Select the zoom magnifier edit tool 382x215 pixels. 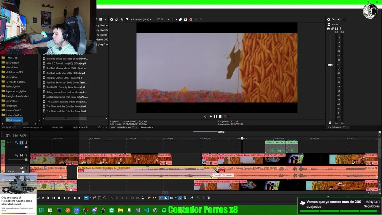105,198
